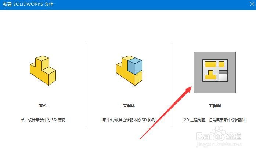Click the 工程图 label text
The image size is (256, 153).
[215, 106]
